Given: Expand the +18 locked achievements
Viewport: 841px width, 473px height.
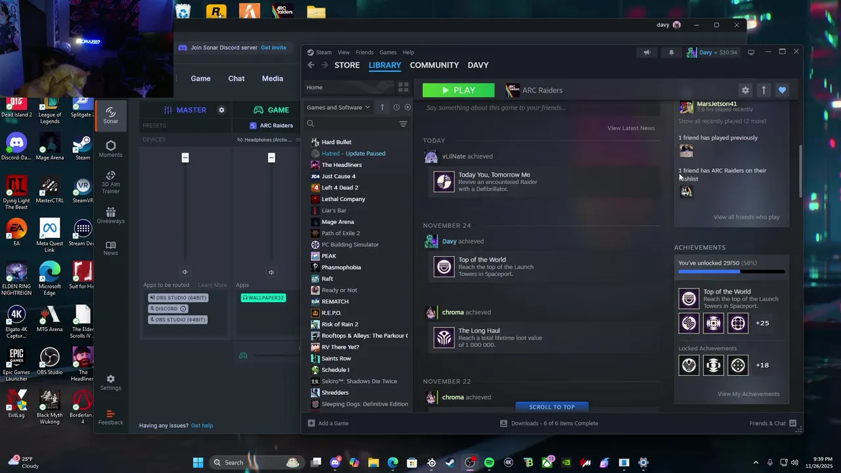Looking at the screenshot, I should (x=762, y=365).
